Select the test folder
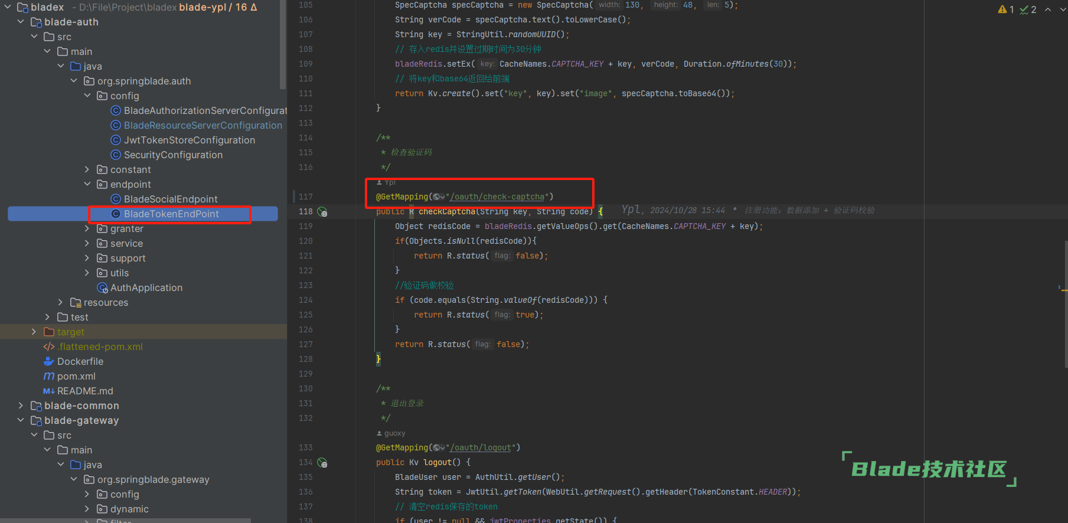 pyautogui.click(x=80, y=317)
